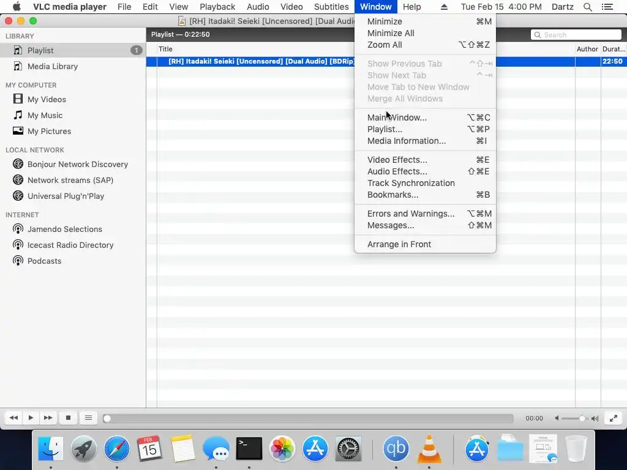Open qBittorrent from the Dock
627x470 pixels.
pyautogui.click(x=396, y=449)
